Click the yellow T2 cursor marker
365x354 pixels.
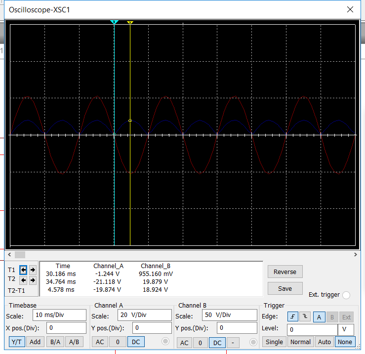coord(130,23)
